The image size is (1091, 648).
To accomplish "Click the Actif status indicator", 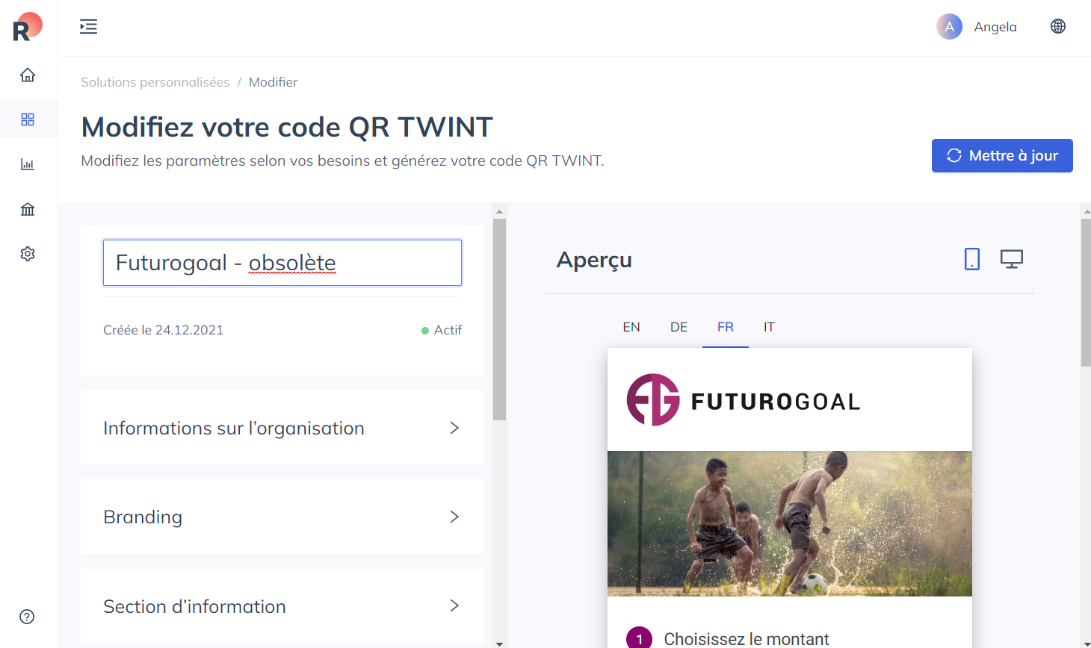I will 442,330.
